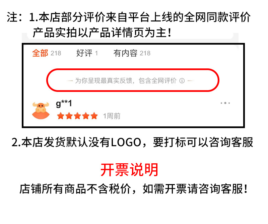Select the fourth orange rating star
Viewport: 268px width, 224px height.
(86, 116)
